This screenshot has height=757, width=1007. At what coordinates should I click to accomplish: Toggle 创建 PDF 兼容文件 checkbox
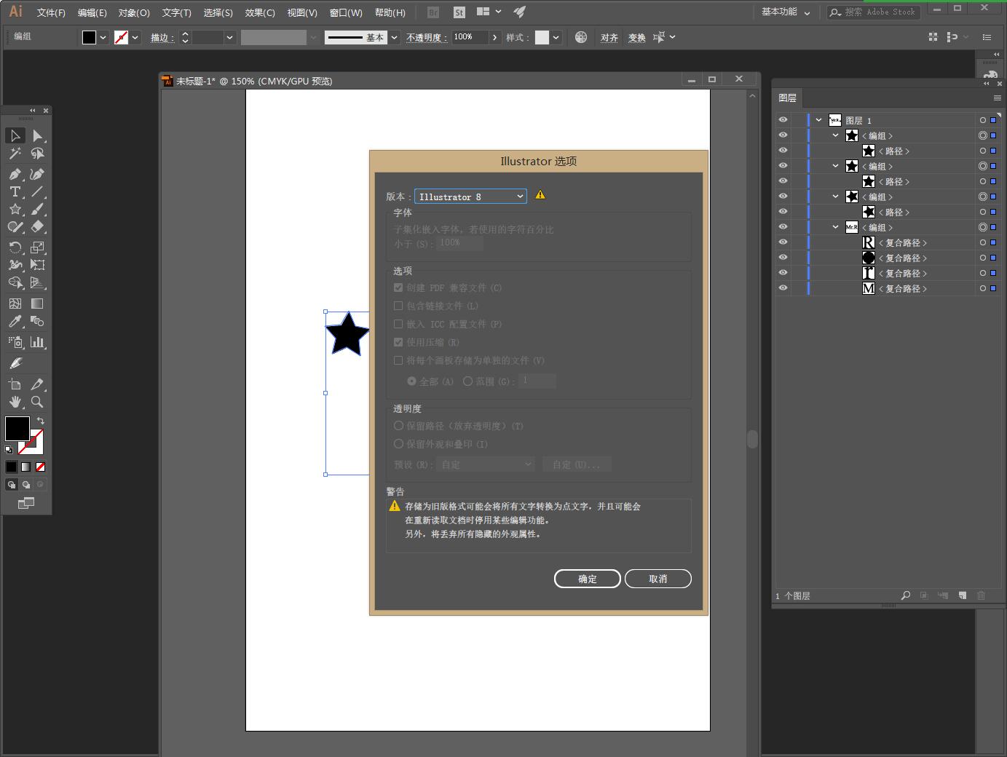click(398, 288)
